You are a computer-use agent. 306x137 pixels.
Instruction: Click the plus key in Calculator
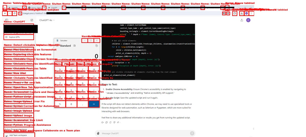[94, 97]
